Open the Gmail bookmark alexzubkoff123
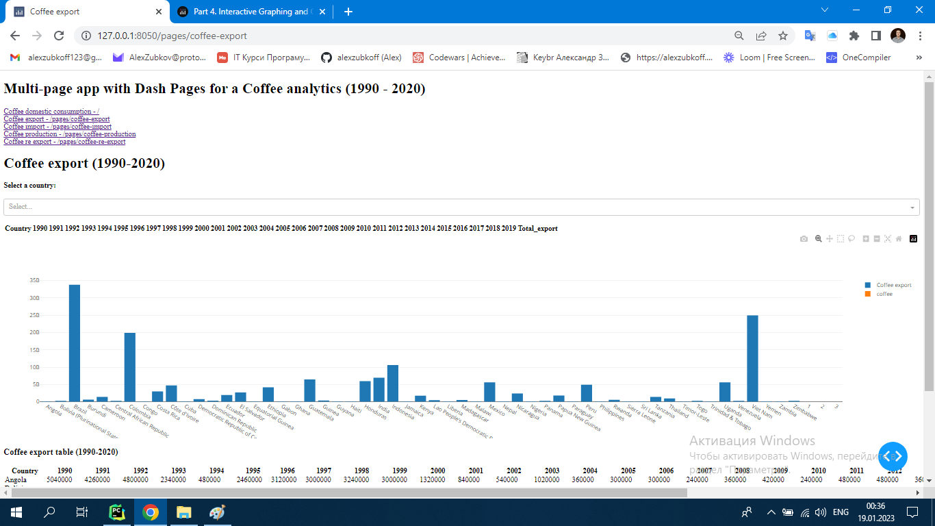935x526 pixels. [56, 58]
